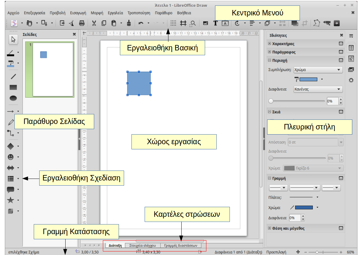Collapse the Περιοχή section
This screenshot has height=255, width=361.
pos(270,60)
